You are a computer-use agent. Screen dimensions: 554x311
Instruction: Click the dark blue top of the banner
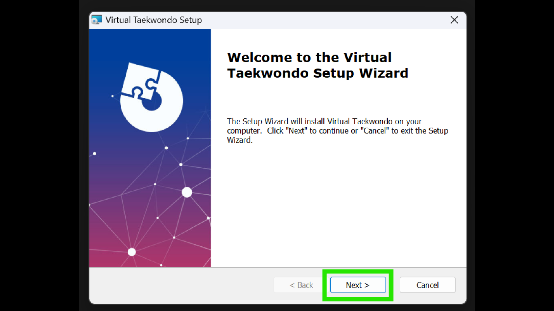click(150, 43)
